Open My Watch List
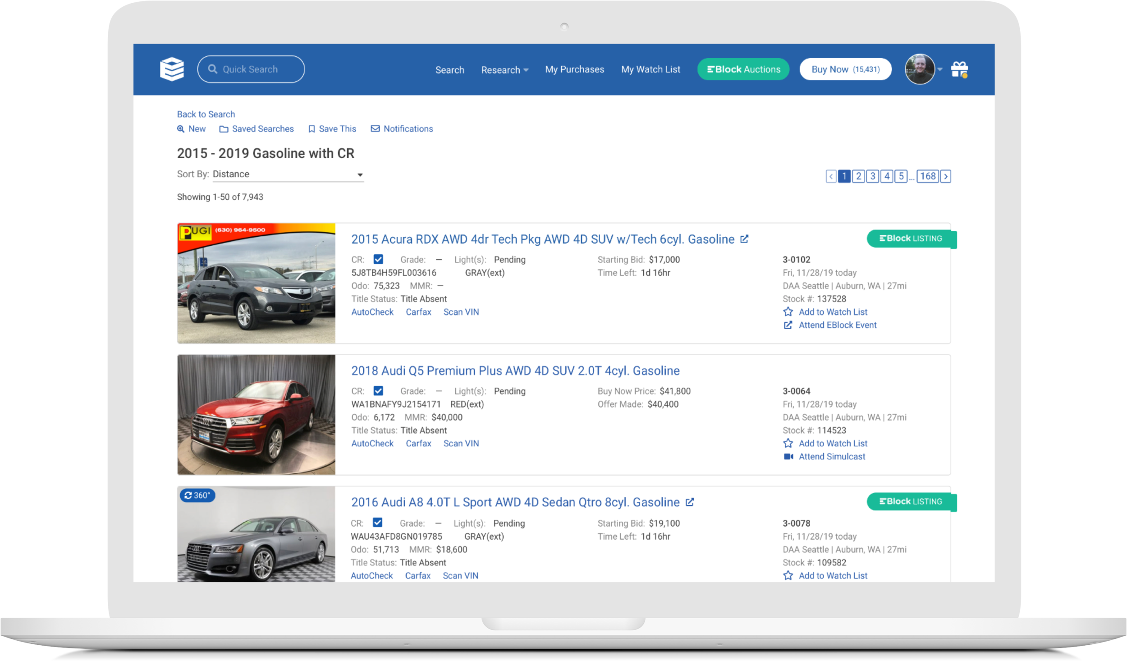Screen dimensions: 1127x661 [651, 69]
